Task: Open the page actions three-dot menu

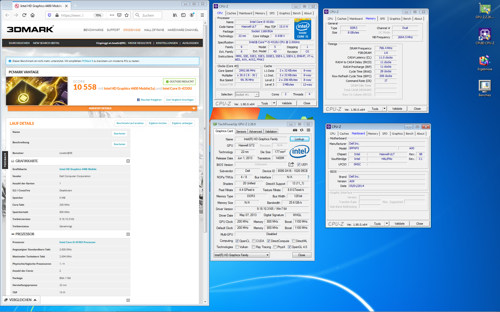Action: click(x=112, y=15)
